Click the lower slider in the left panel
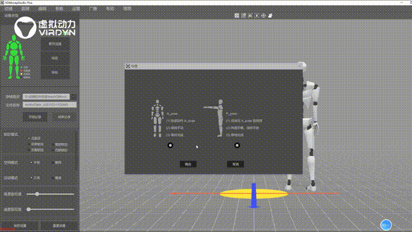The height and width of the screenshot is (232, 412). point(50,209)
